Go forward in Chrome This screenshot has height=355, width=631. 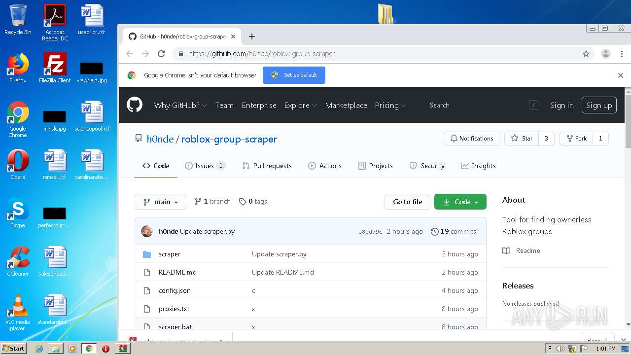[145, 54]
